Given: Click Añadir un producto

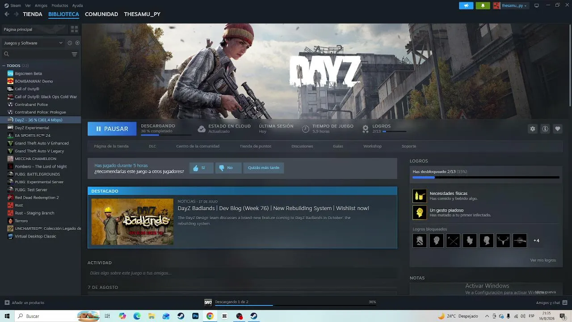Looking at the screenshot, I should (24, 303).
